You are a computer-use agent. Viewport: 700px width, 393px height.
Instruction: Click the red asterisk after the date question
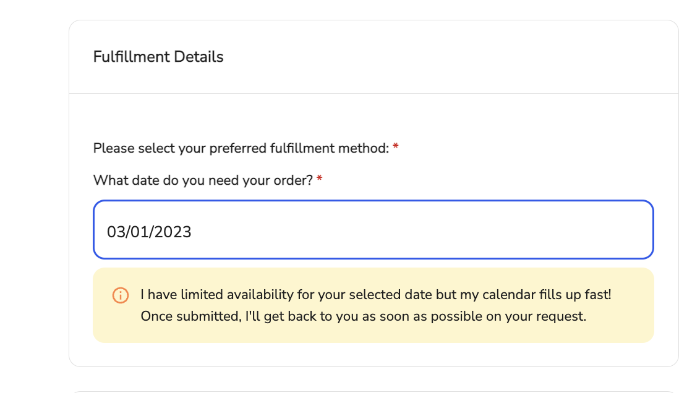tap(319, 179)
